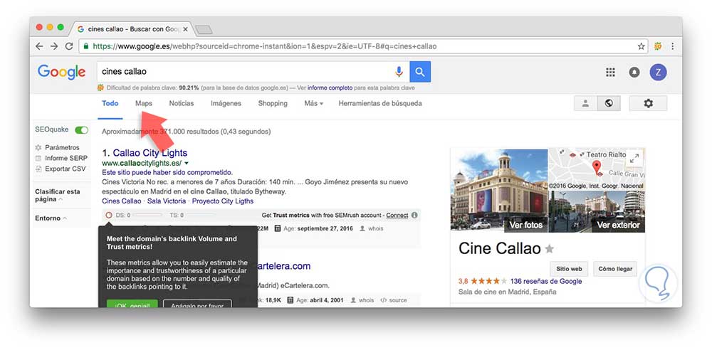Go back to the previous page
This screenshot has width=712, height=350.
tap(40, 46)
